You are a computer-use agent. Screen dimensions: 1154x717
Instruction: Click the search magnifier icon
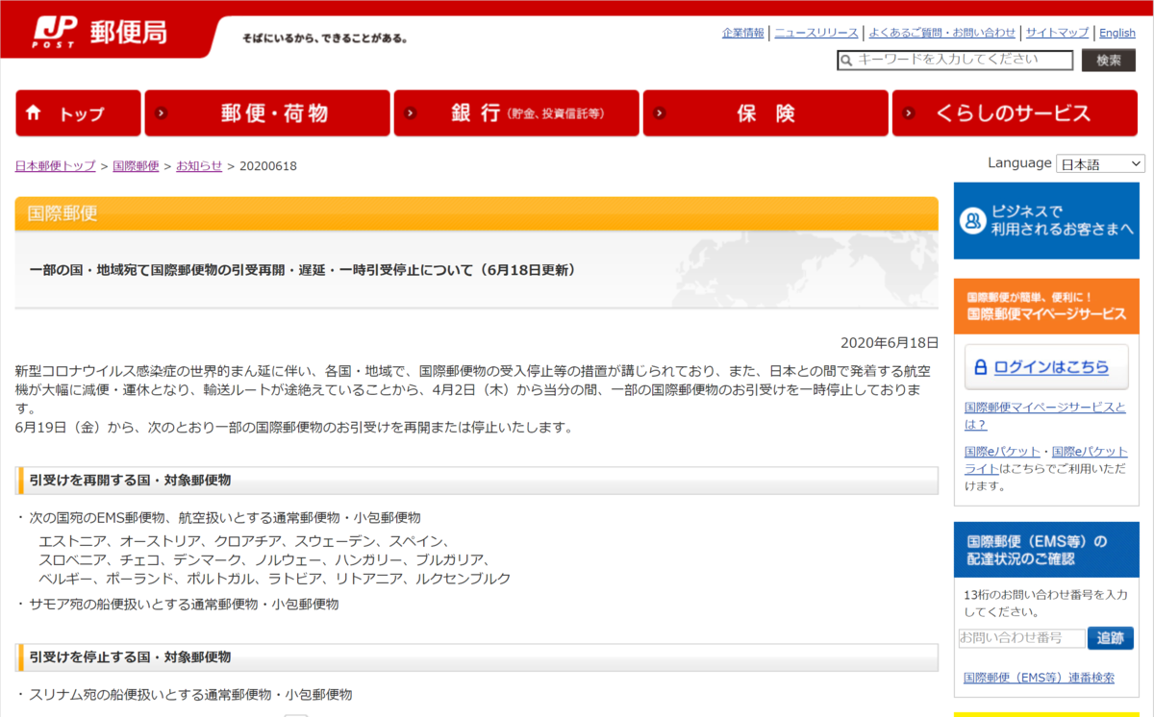(x=846, y=61)
